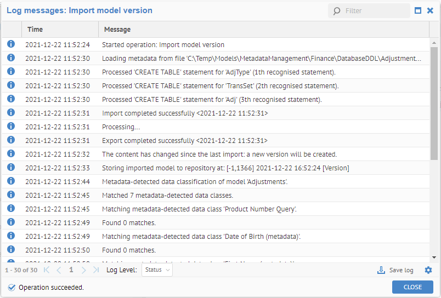Click the log settings gear icon
Viewport: 441px width, 298px height.
(x=428, y=270)
